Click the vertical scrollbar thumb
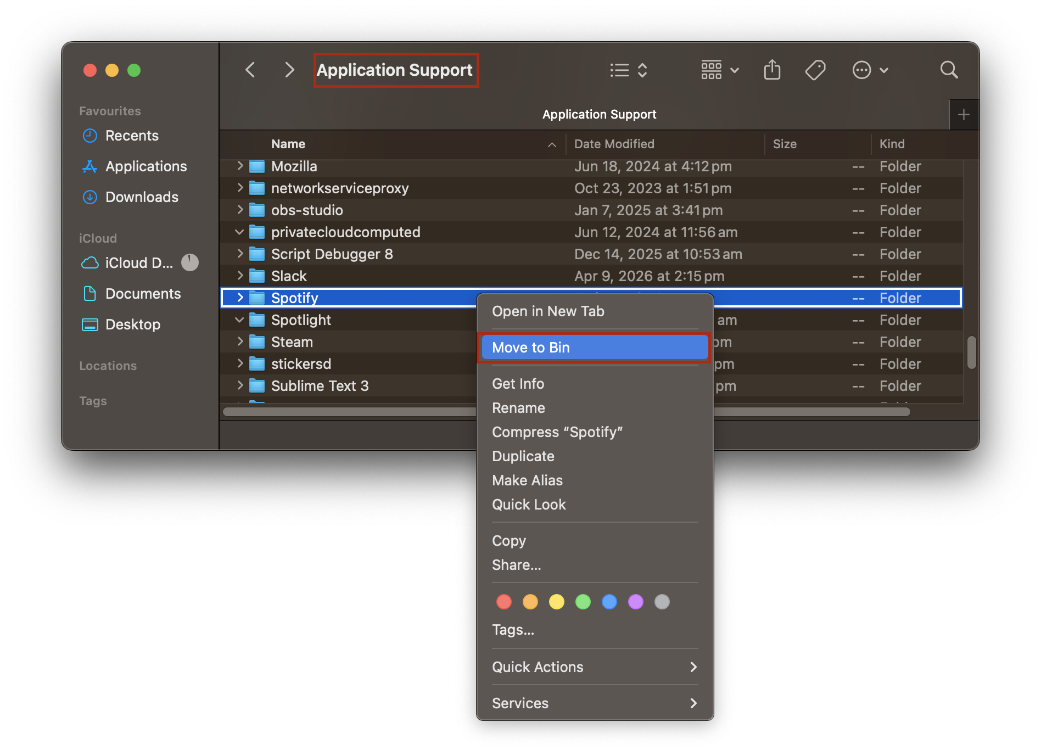Viewport: 1041px width, 750px height. 971,352
